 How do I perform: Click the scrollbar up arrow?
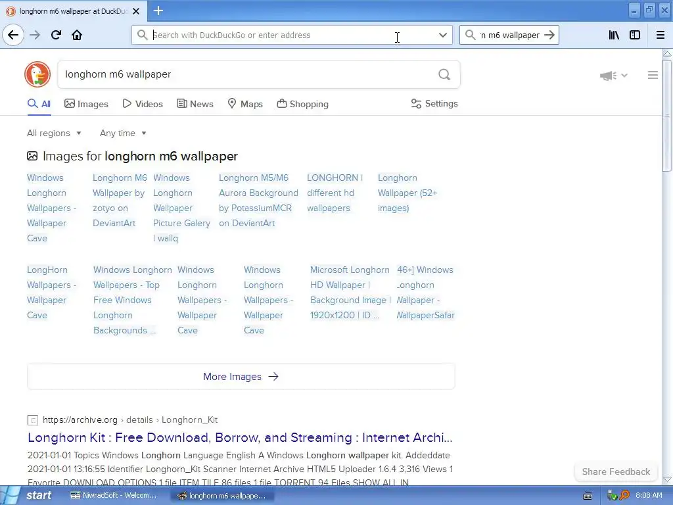click(x=667, y=54)
